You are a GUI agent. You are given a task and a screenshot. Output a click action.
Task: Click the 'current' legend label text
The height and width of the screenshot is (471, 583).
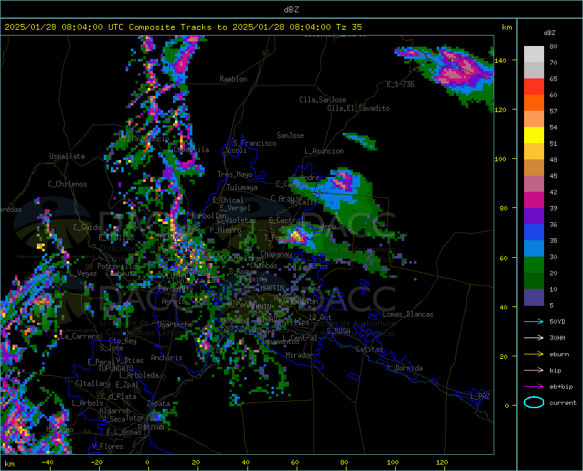[563, 402]
